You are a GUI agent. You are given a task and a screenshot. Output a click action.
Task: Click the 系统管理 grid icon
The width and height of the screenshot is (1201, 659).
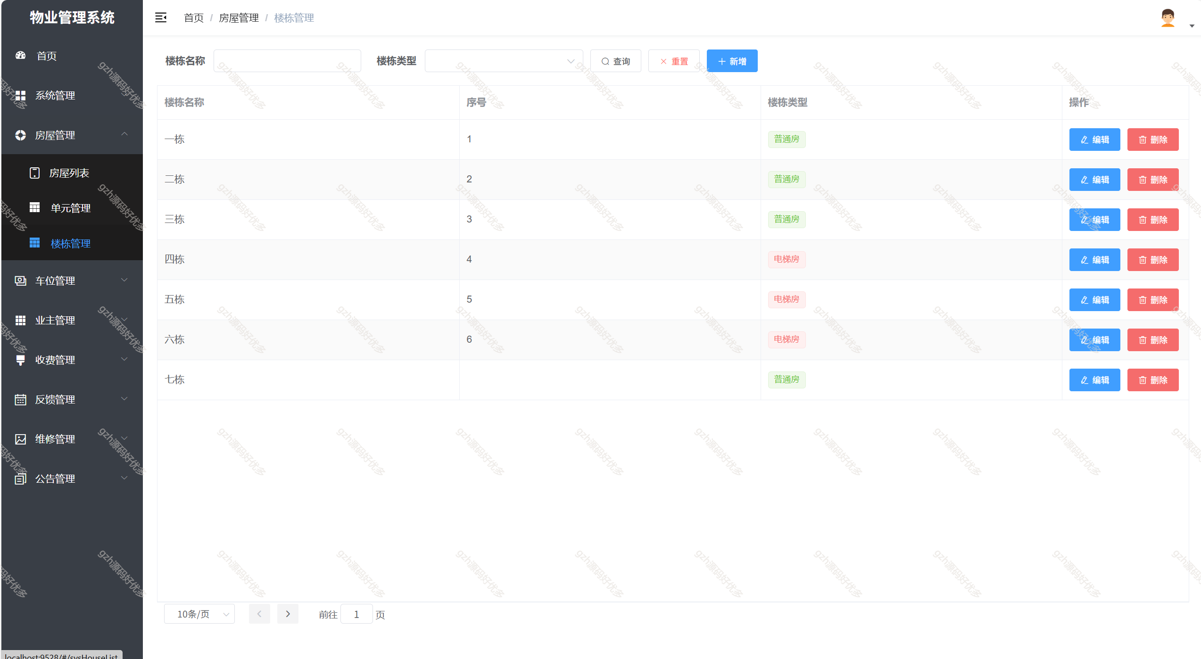click(20, 96)
